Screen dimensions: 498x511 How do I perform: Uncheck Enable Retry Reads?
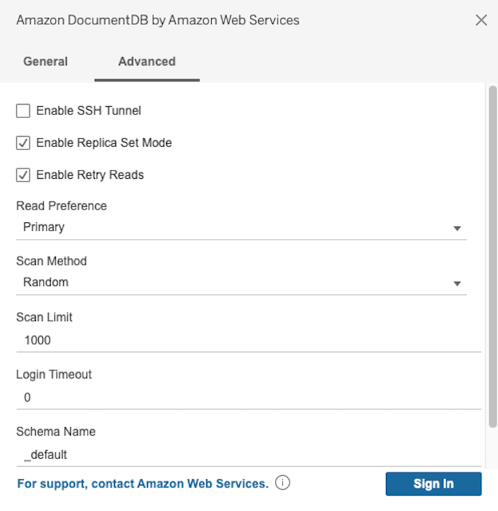[23, 174]
